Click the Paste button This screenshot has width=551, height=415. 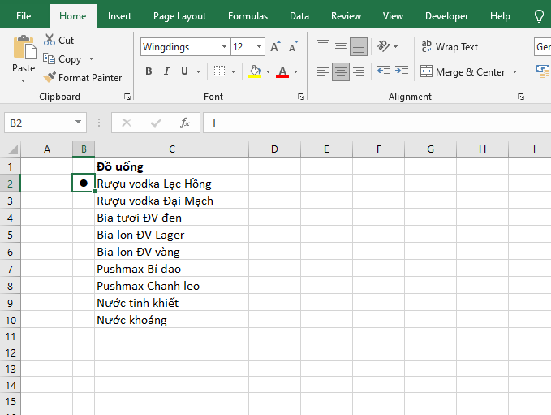tap(24, 55)
